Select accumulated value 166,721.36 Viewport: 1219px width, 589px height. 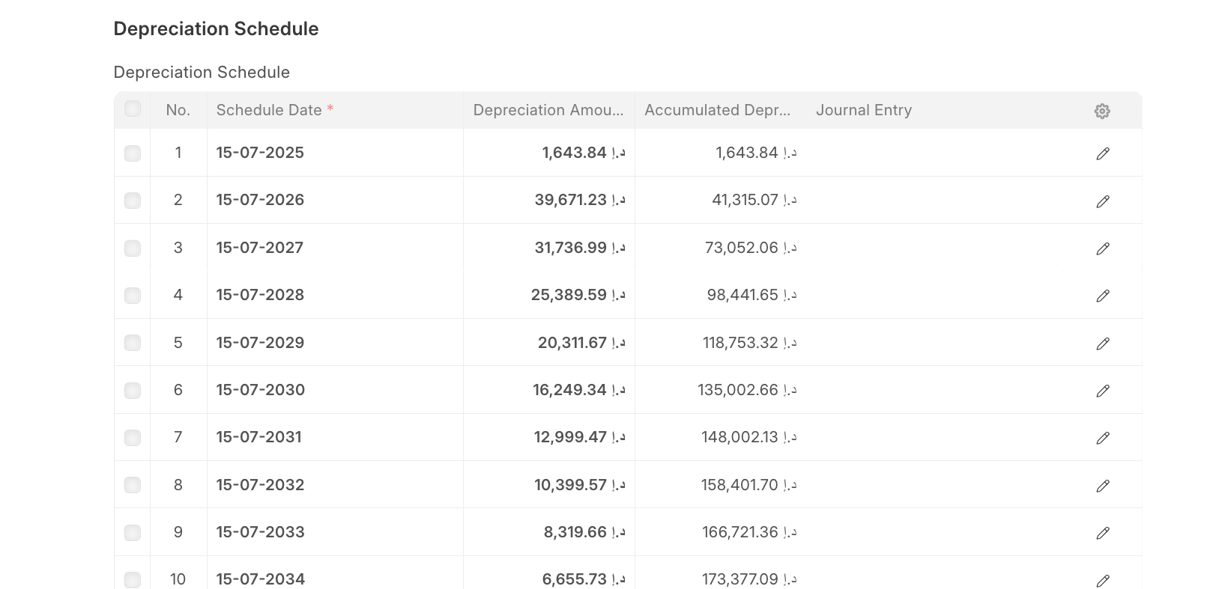pyautogui.click(x=720, y=532)
